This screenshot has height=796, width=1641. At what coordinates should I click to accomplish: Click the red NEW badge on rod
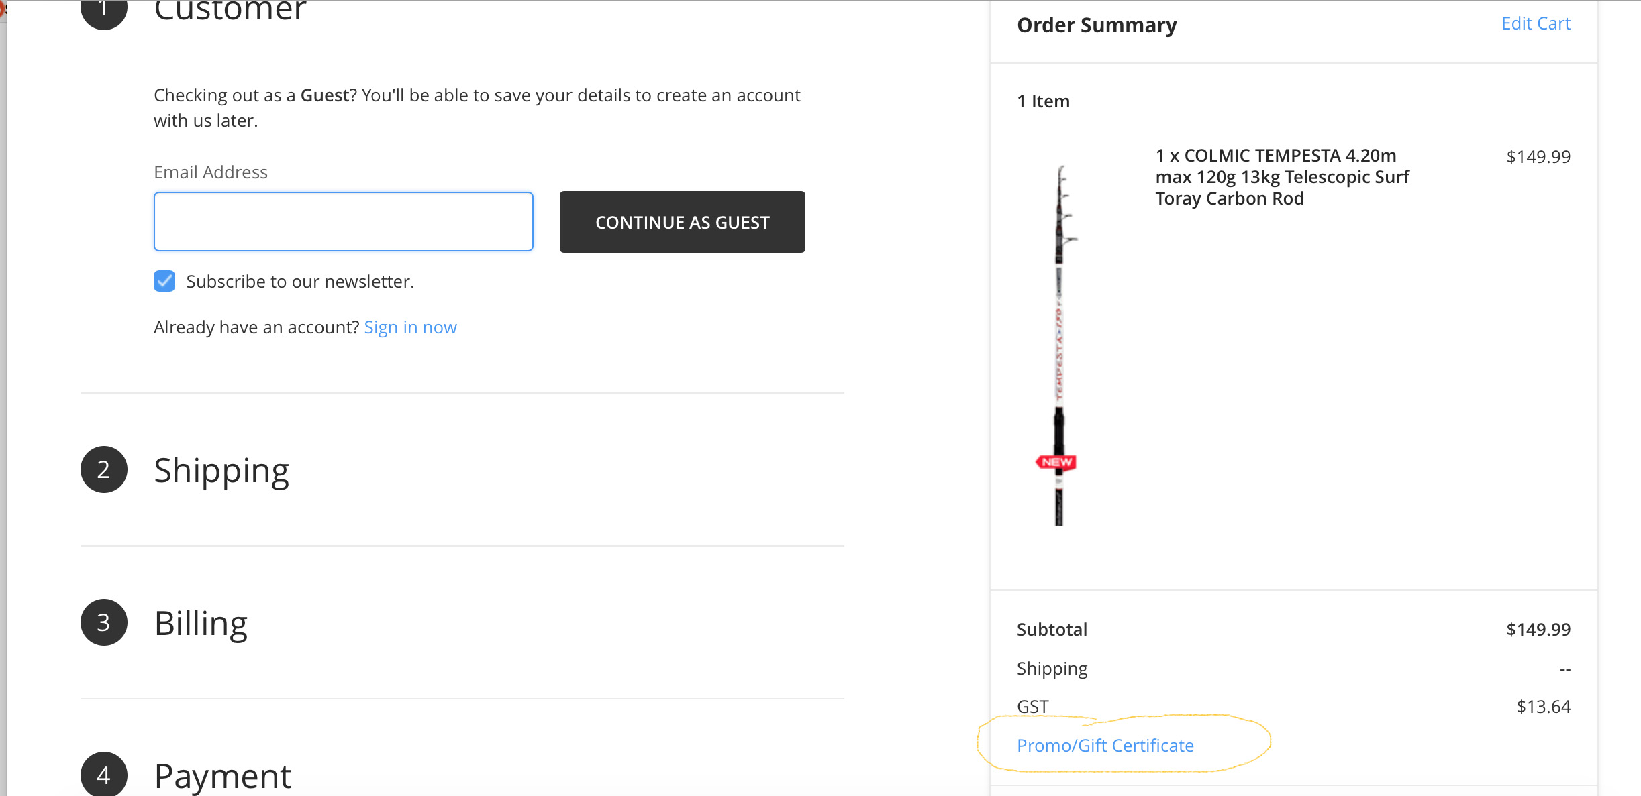[x=1056, y=462]
